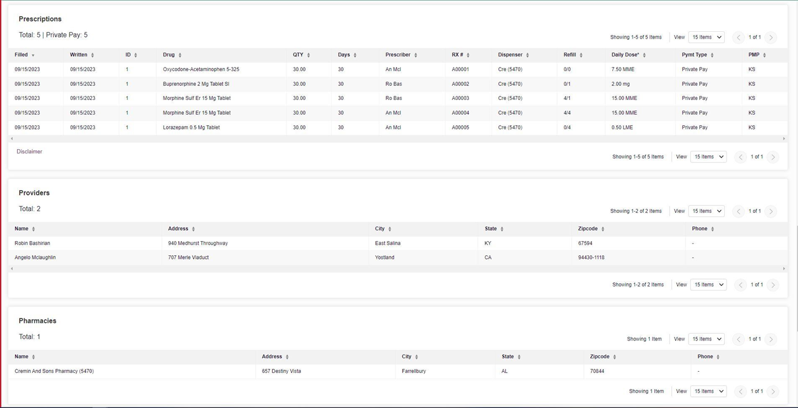Sort prescriptions by QTY column
The width and height of the screenshot is (798, 408).
tap(301, 55)
